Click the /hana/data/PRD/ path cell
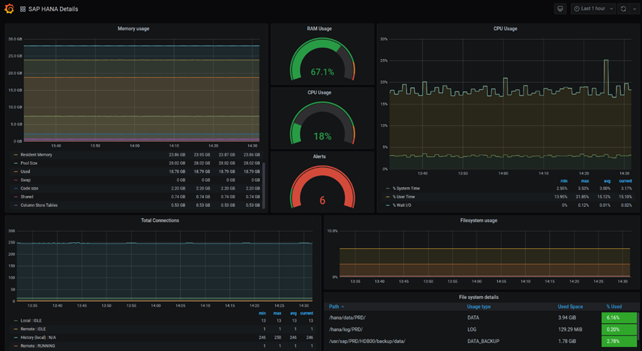This screenshot has height=351, width=642. tap(347, 318)
